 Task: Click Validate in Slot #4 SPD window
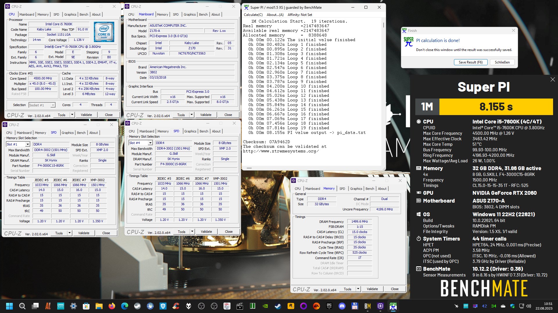tap(206, 232)
